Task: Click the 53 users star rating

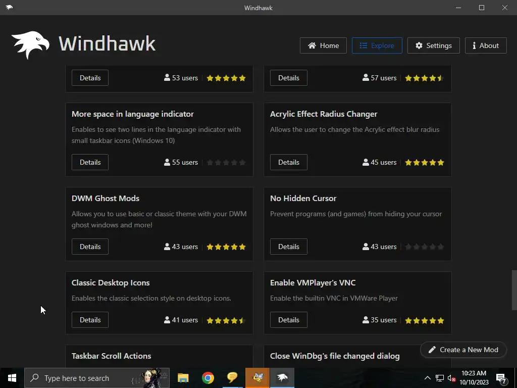Action: (x=226, y=78)
